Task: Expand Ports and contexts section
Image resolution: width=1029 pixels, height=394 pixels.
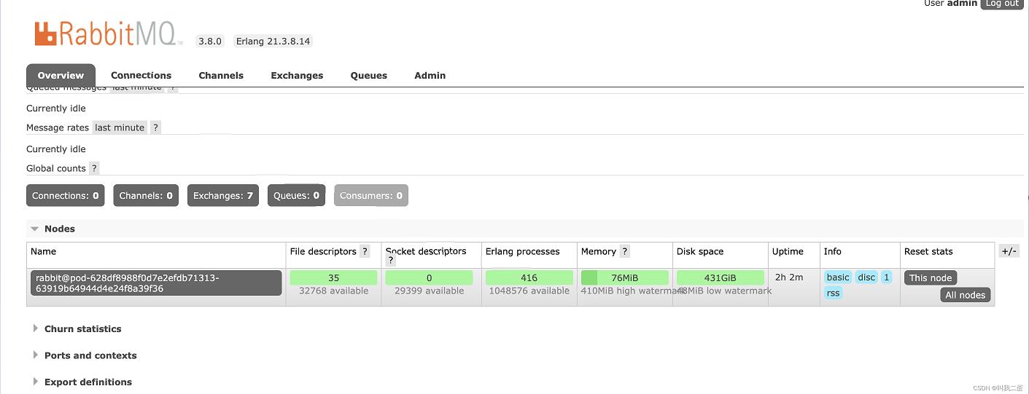Action: [90, 355]
